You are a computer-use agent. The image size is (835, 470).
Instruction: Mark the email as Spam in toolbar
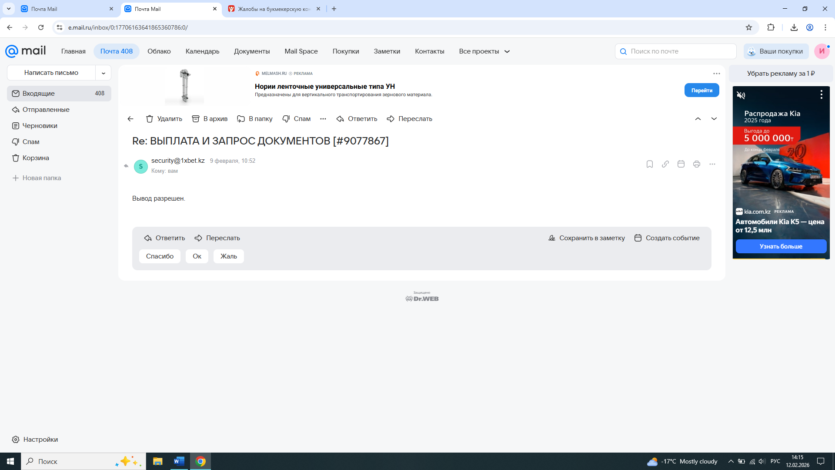coord(296,119)
